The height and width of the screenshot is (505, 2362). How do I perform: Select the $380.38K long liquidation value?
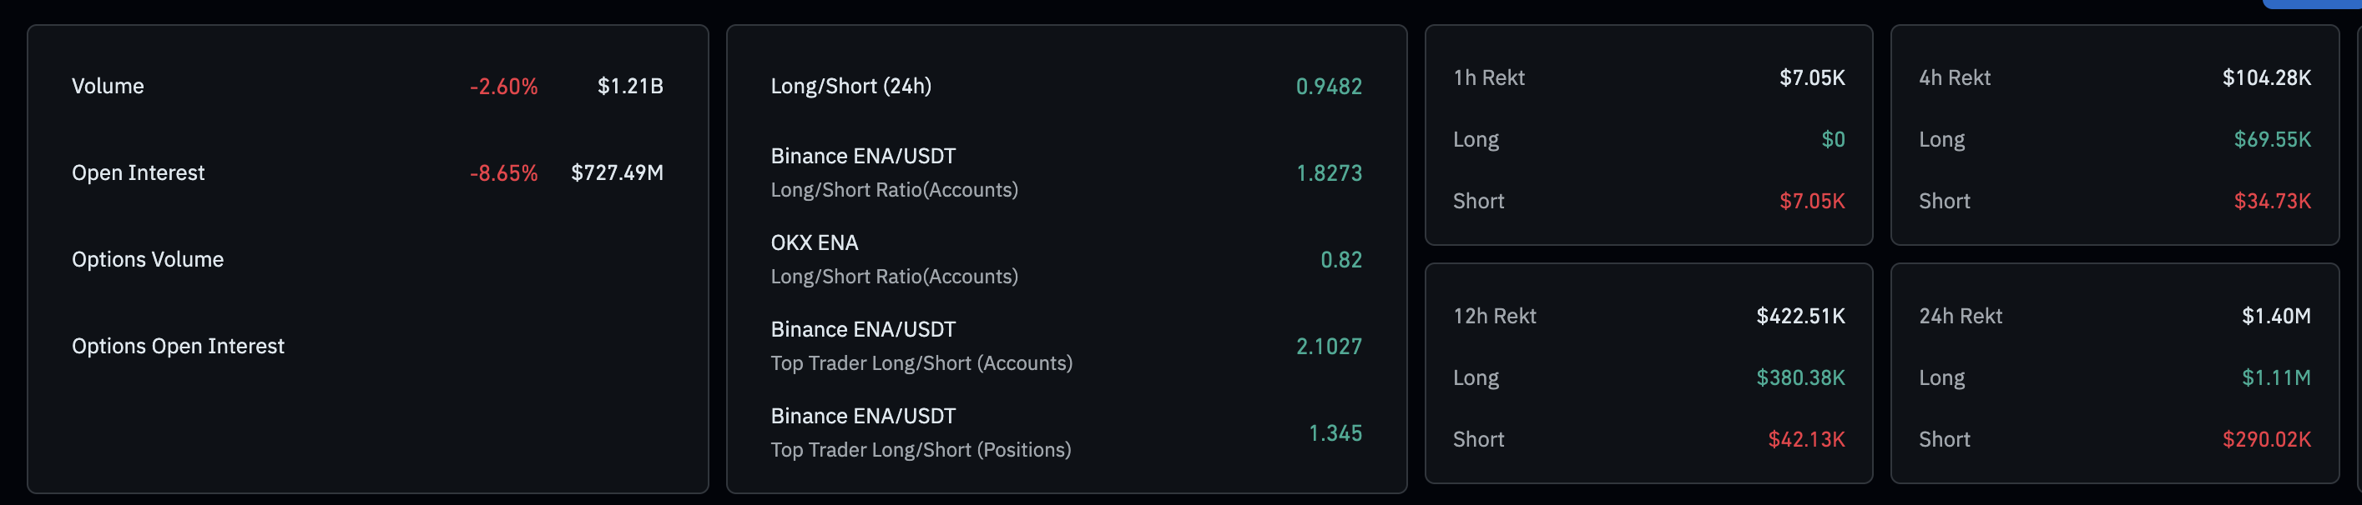1800,377
